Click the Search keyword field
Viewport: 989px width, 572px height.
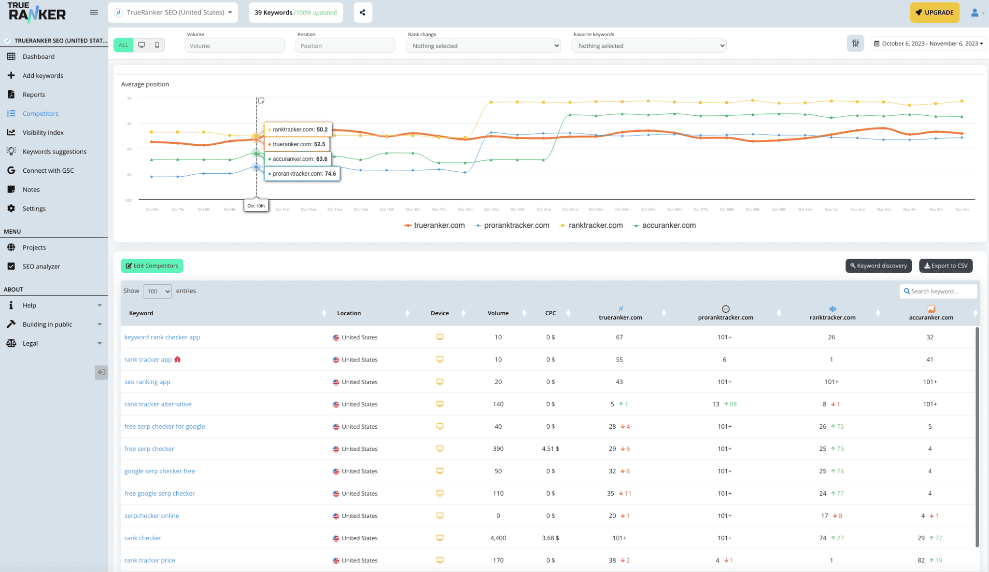(938, 291)
